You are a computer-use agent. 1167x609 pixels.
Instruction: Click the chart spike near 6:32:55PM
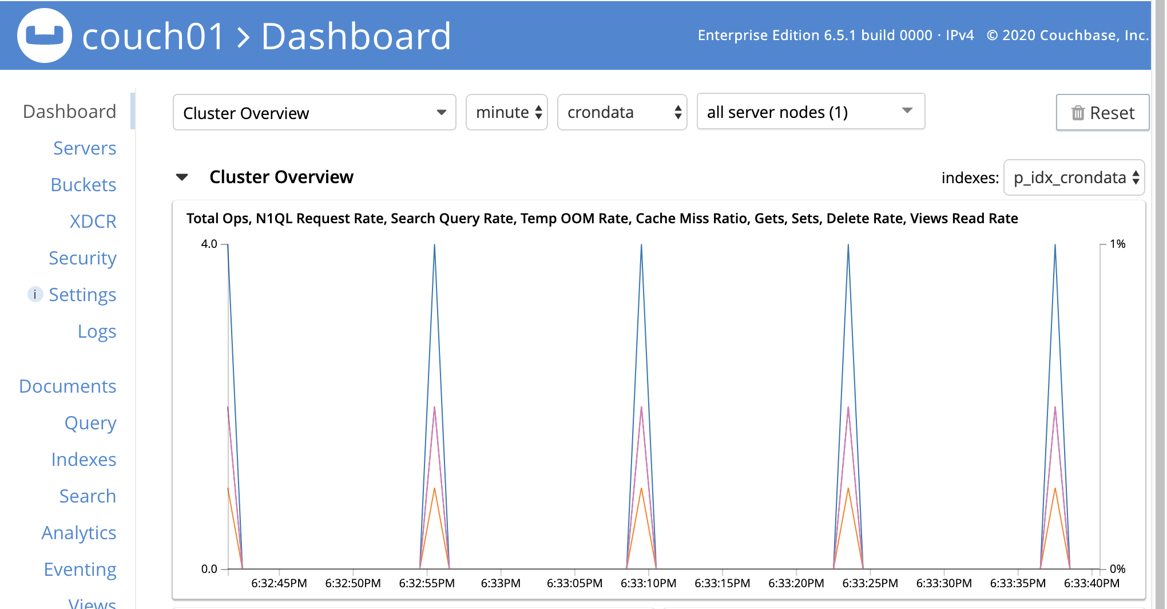435,406
